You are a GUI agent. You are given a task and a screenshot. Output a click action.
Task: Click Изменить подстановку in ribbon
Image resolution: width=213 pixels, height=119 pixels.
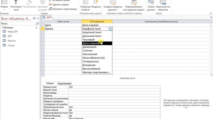tap(63, 9)
